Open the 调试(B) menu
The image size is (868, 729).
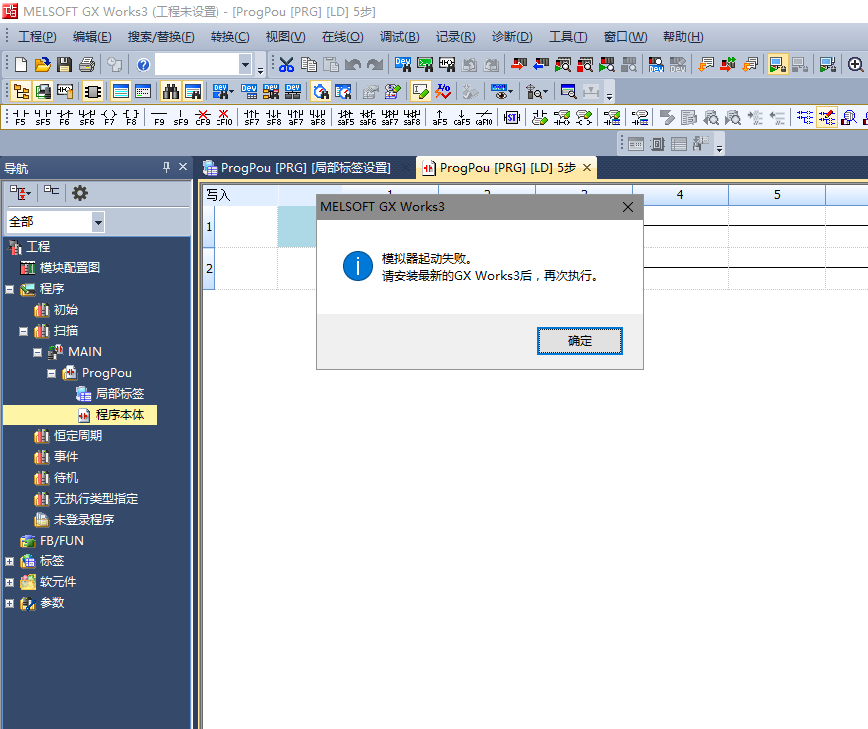coord(399,37)
